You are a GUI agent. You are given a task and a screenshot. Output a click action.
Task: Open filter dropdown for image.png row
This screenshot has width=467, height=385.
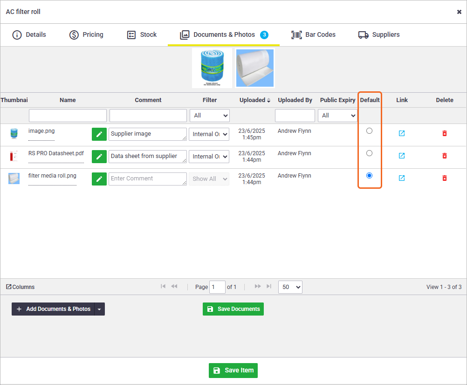click(x=209, y=134)
